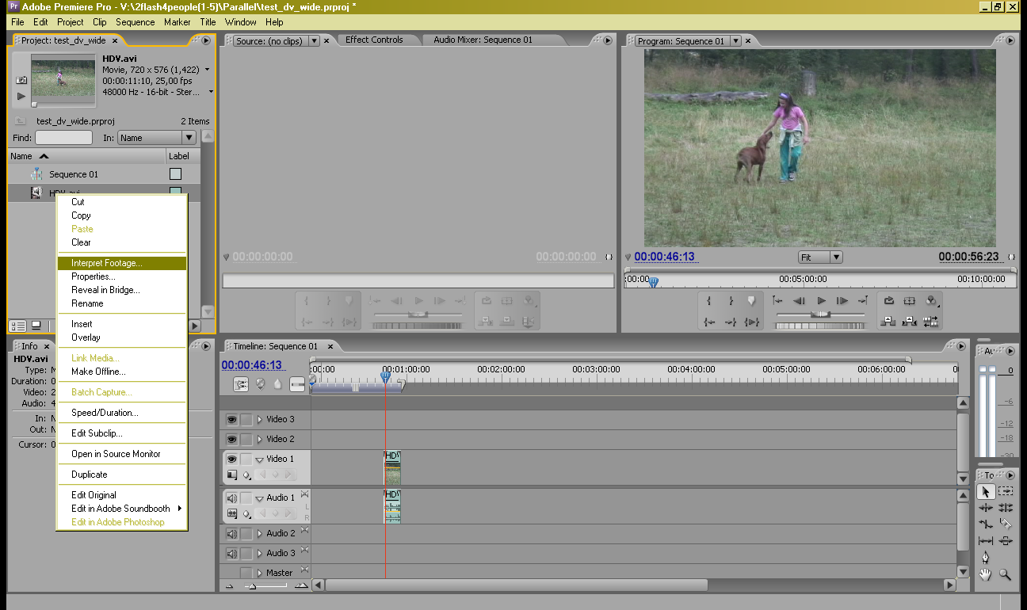Switch Project panel to list view

pyautogui.click(x=17, y=326)
